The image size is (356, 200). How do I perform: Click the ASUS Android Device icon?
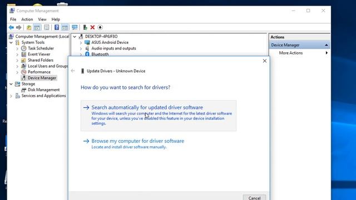pyautogui.click(x=87, y=42)
